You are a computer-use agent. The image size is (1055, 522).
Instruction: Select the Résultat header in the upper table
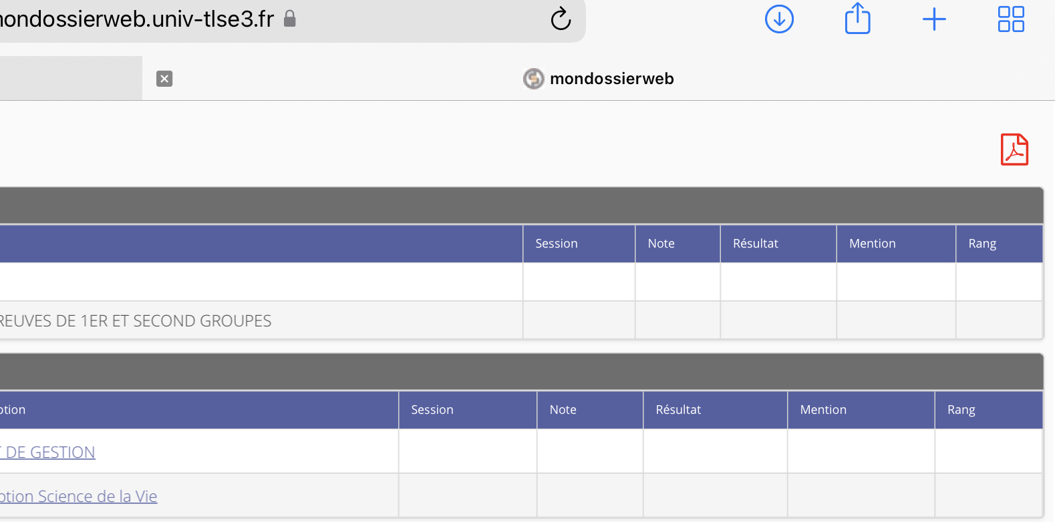(755, 244)
